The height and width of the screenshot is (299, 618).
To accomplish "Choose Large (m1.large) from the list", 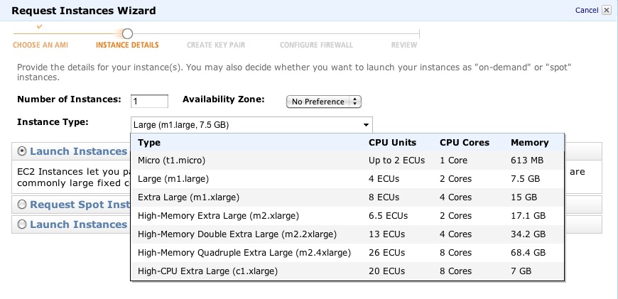I will (x=173, y=179).
